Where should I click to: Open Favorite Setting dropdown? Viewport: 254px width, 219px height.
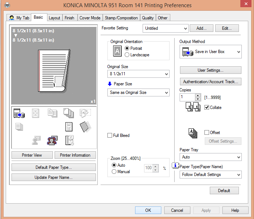click(165, 28)
